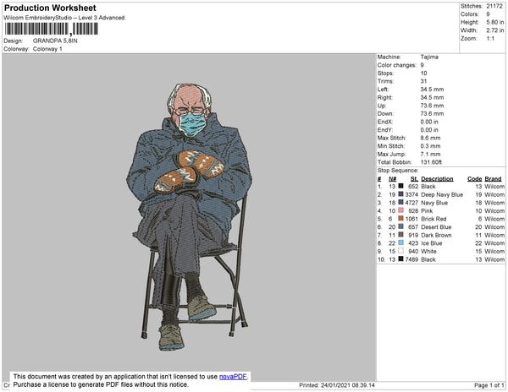508x392 pixels.
Task: Click the Deep Navy Blue color swatch
Action: point(400,194)
